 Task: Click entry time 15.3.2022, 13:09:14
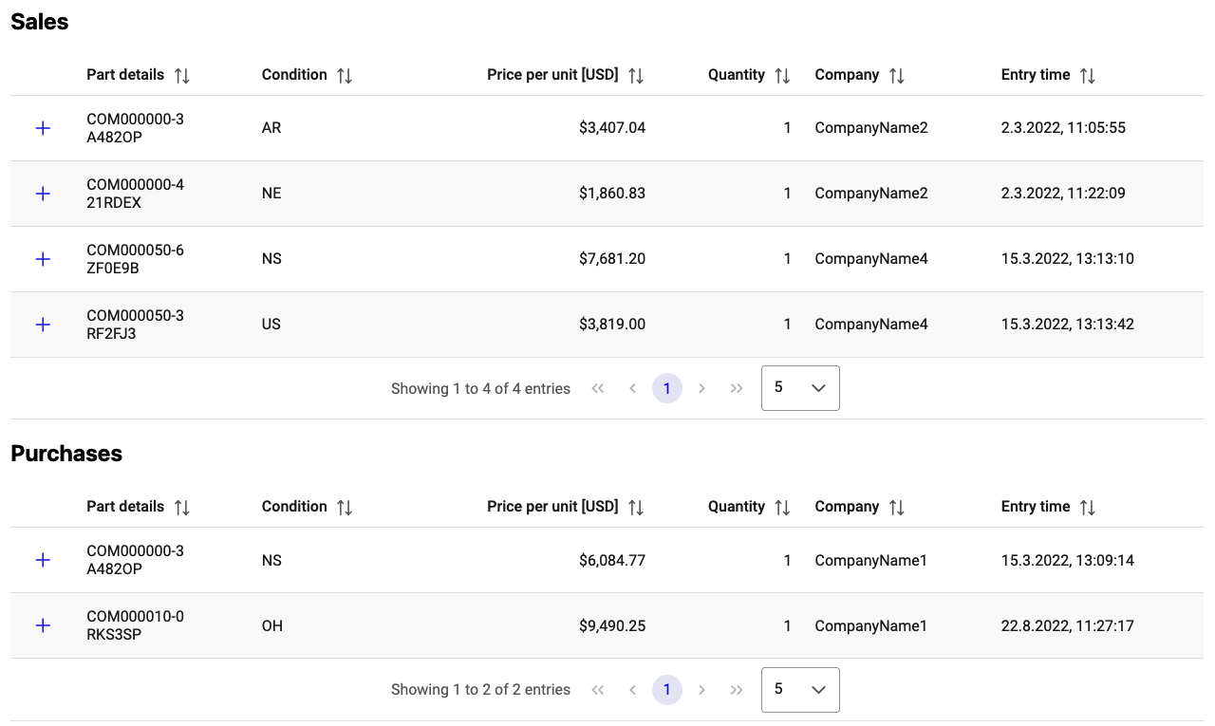coord(1068,561)
